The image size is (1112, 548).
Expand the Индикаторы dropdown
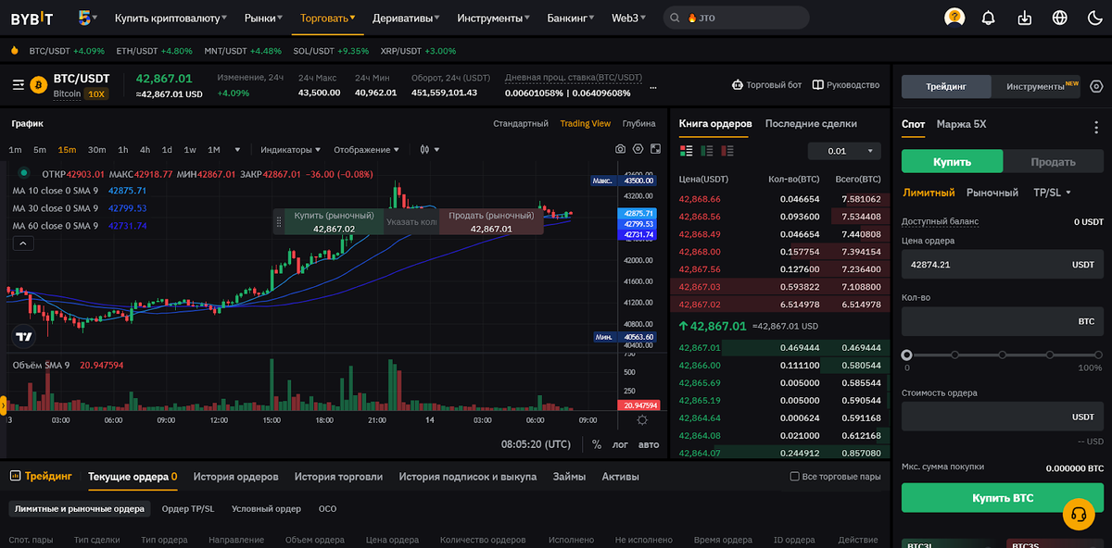click(291, 150)
